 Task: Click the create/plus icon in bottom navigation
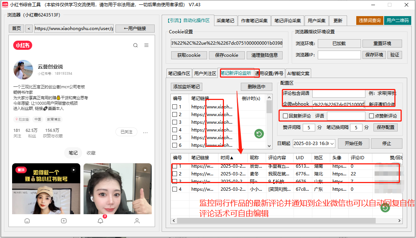(63, 220)
